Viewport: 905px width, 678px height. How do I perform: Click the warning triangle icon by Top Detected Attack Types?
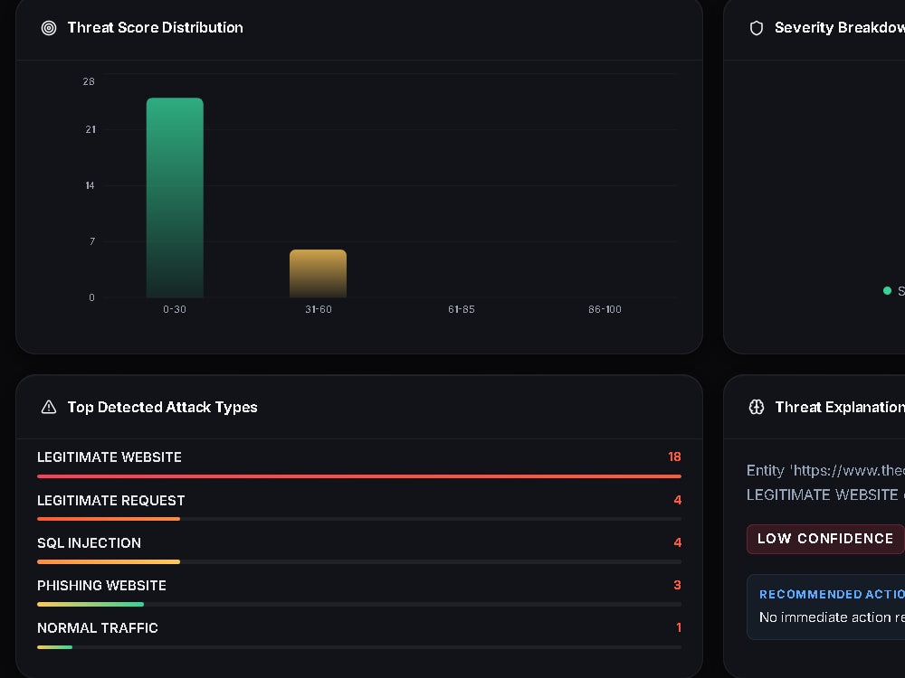tap(49, 407)
